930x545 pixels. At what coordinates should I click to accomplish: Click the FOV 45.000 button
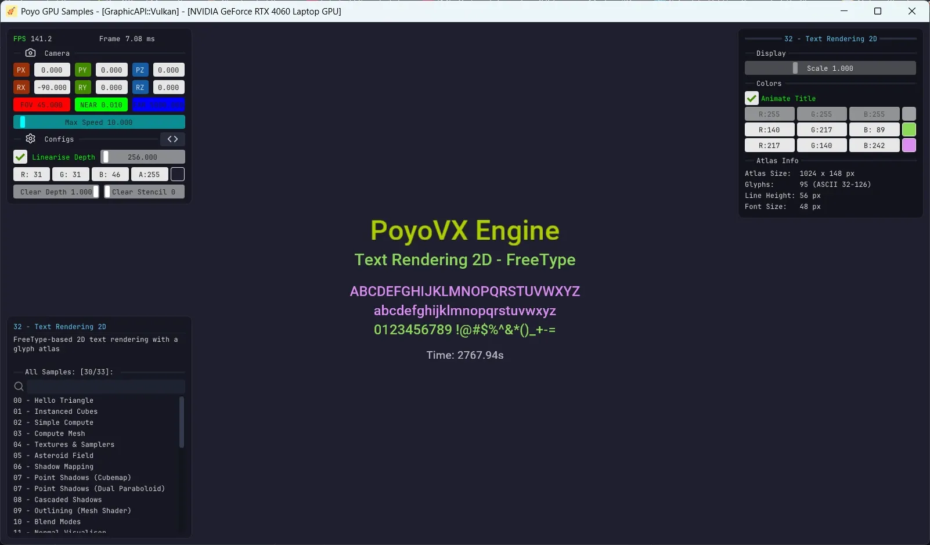click(x=41, y=104)
